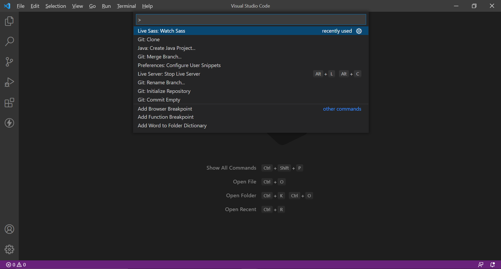Open the Help menu
501x269 pixels.
[x=147, y=6]
